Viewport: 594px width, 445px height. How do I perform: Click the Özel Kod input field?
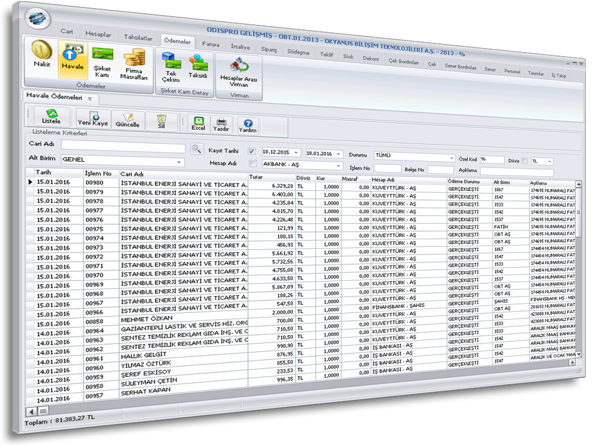(x=492, y=160)
